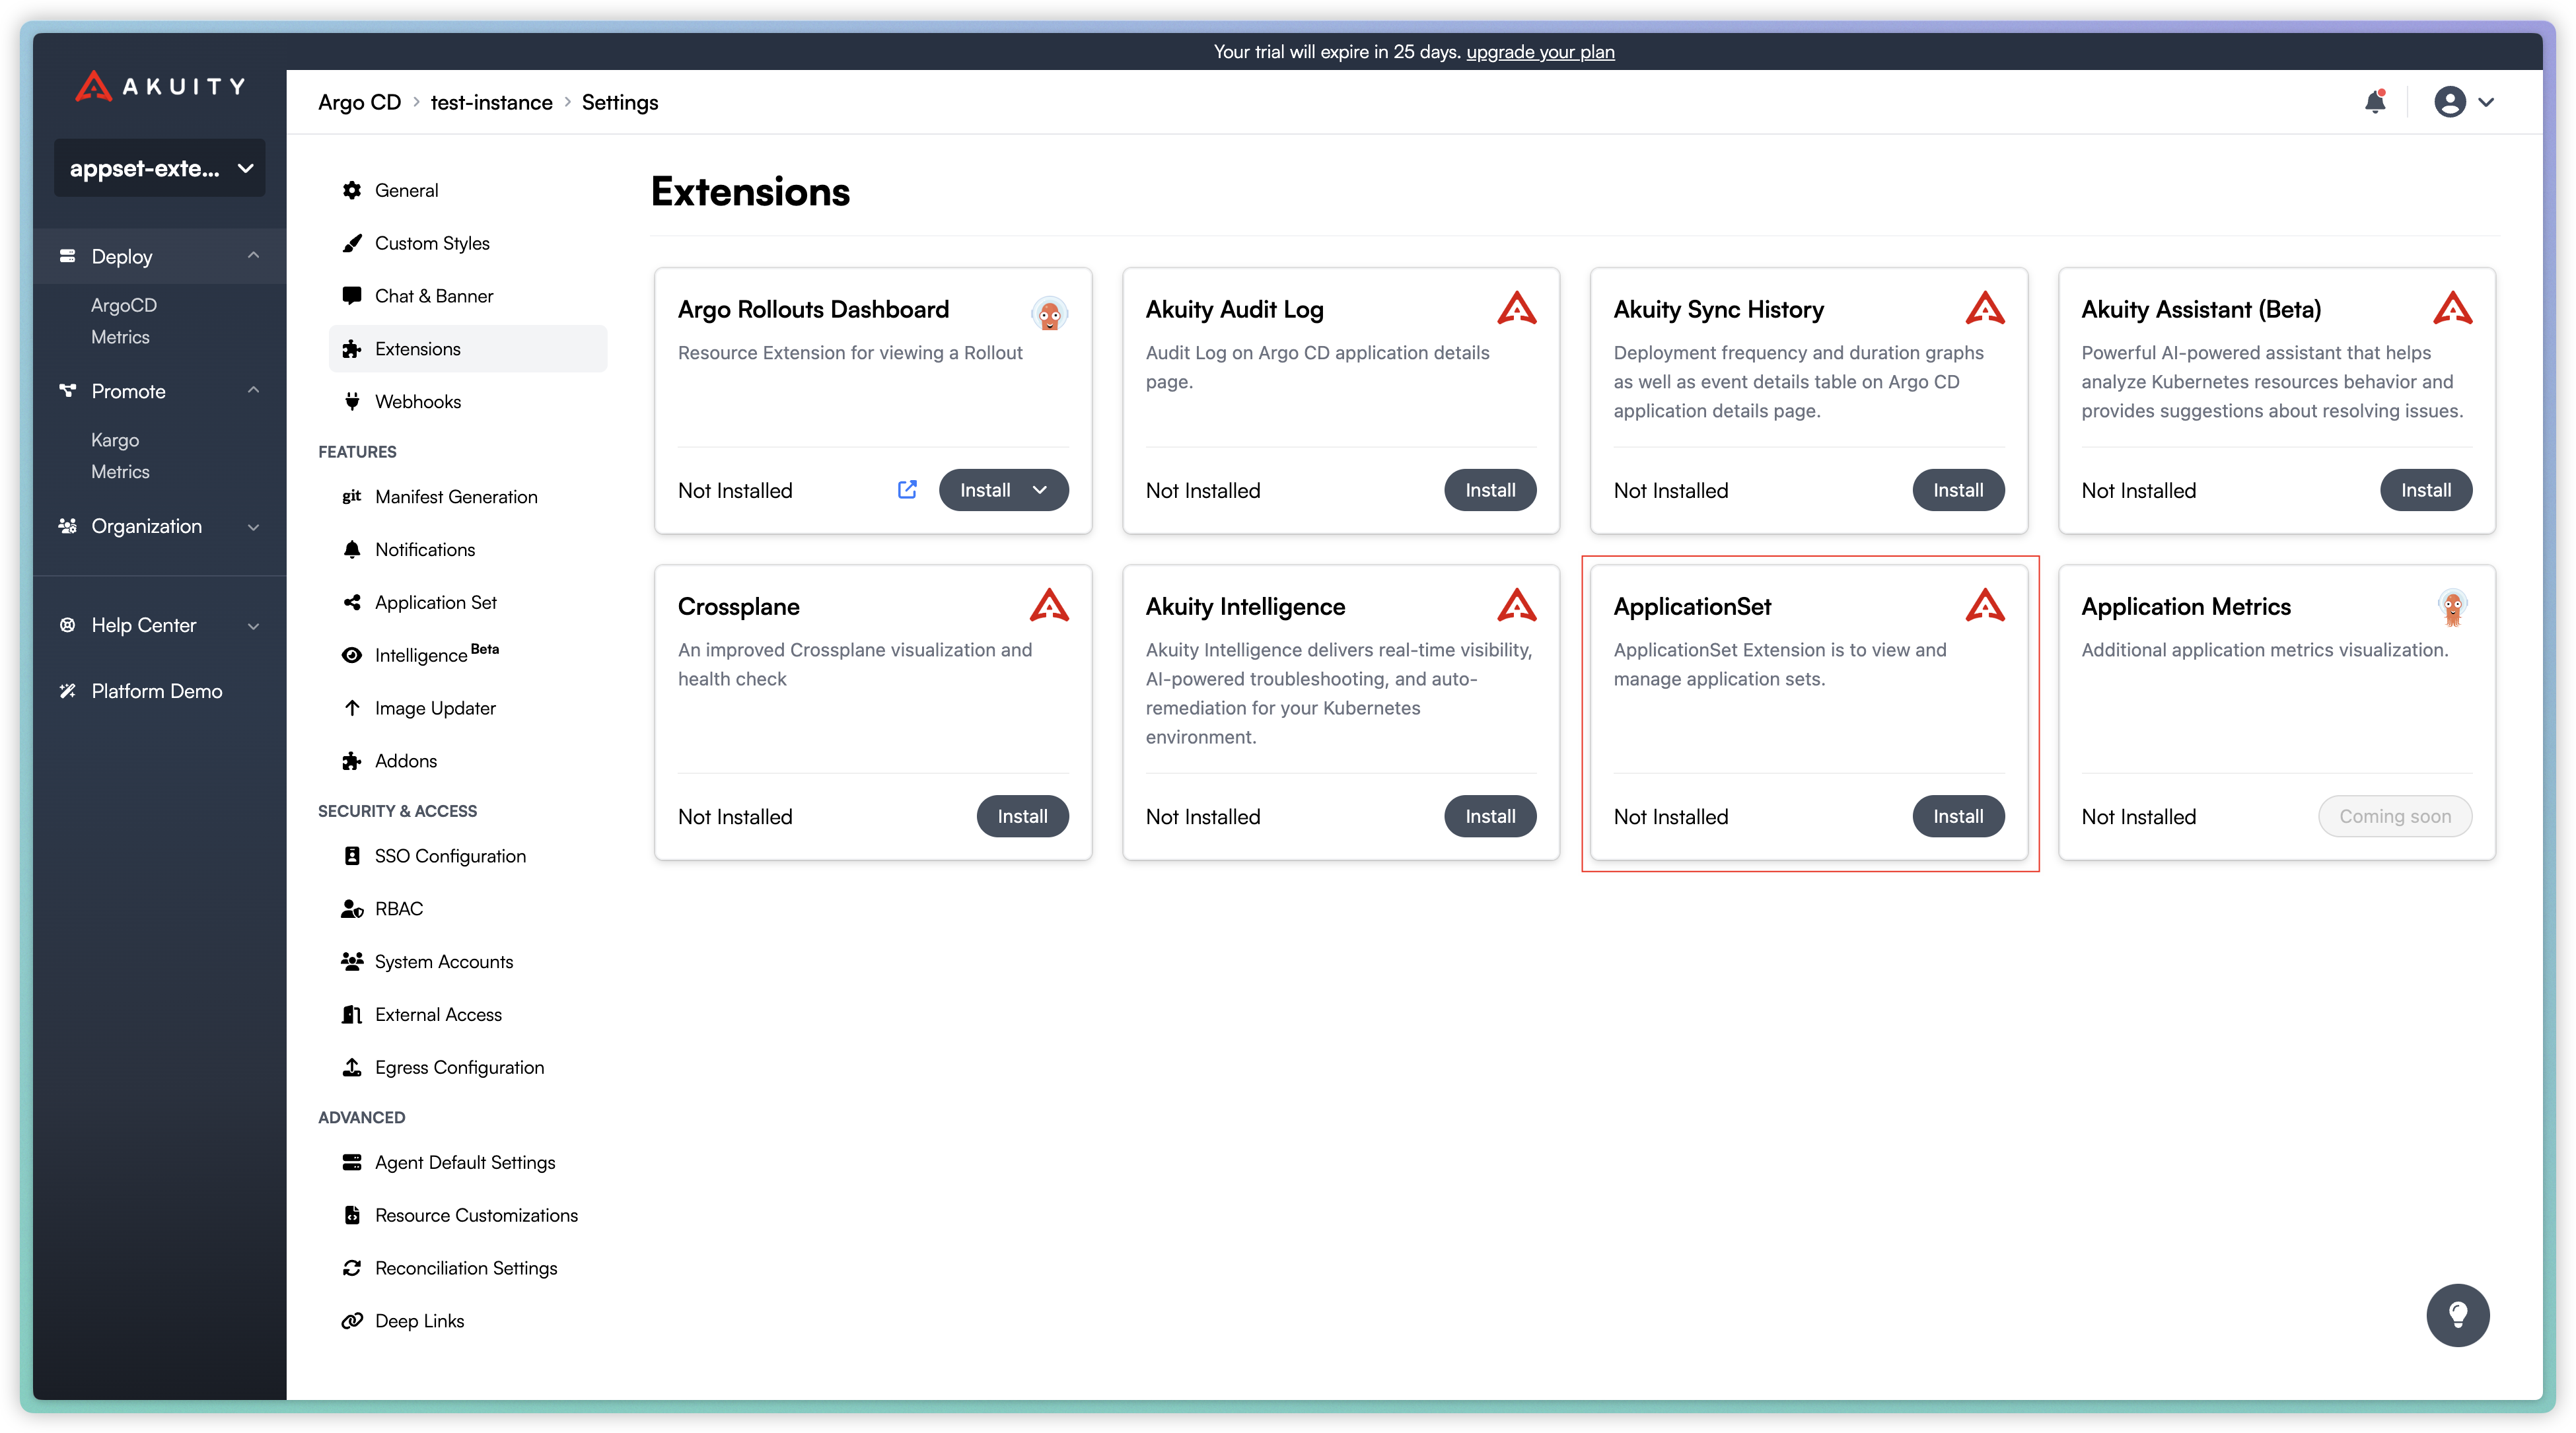2576x1433 pixels.
Task: Click the System Accounts group icon
Action: (352, 962)
